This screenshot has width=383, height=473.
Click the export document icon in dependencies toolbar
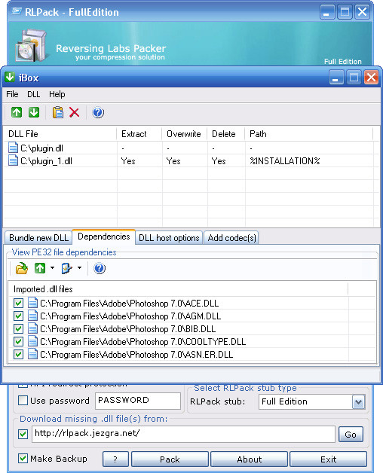tap(66, 268)
